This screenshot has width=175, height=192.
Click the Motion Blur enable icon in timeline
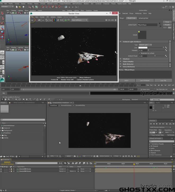coord(80,163)
